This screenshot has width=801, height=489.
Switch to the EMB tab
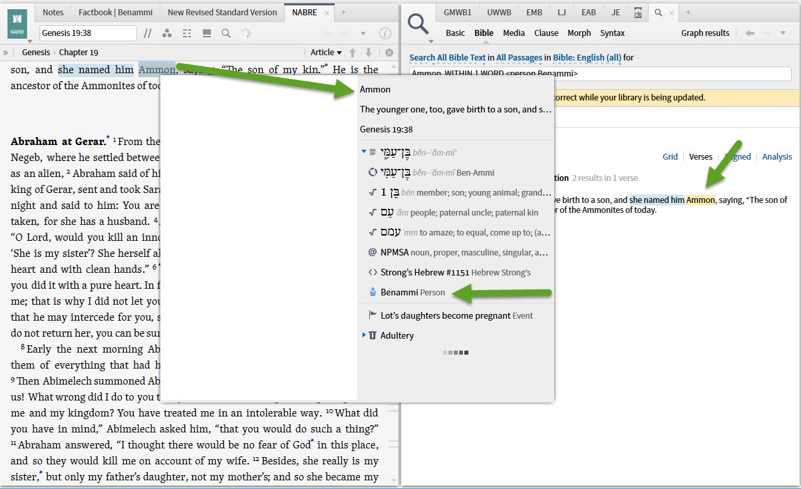tap(534, 13)
